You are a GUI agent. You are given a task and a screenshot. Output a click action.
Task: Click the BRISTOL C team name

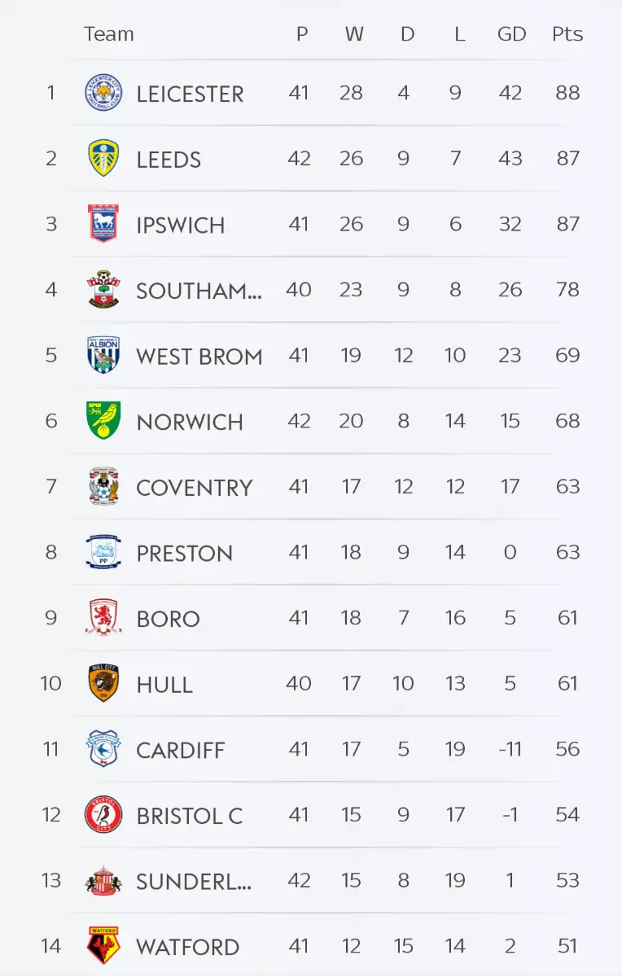pyautogui.click(x=190, y=816)
